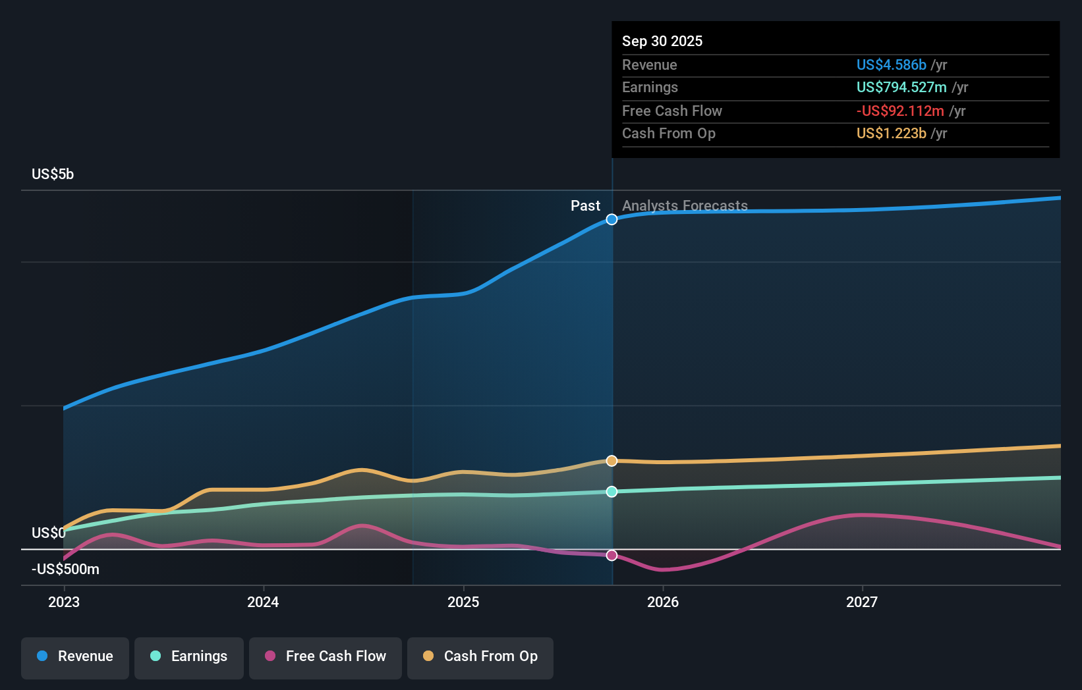Select the white Free Cash Flow marker

point(612,555)
